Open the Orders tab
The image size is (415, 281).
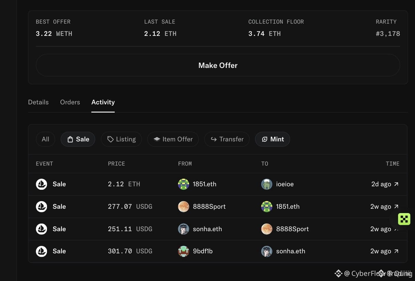click(70, 102)
